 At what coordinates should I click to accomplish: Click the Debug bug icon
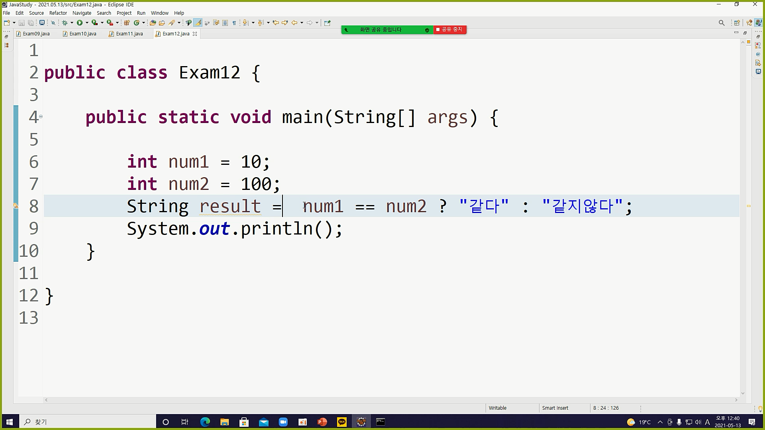65,23
